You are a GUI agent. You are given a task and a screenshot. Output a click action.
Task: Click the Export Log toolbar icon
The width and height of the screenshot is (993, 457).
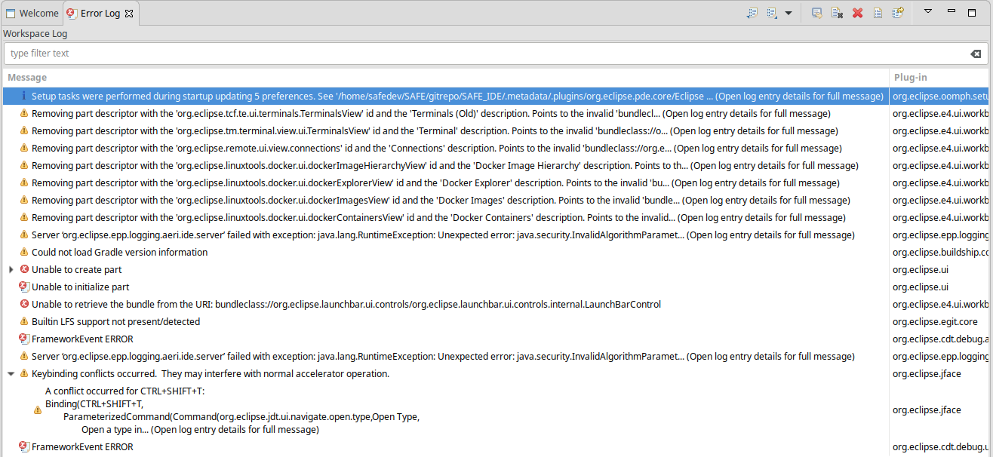coord(752,13)
